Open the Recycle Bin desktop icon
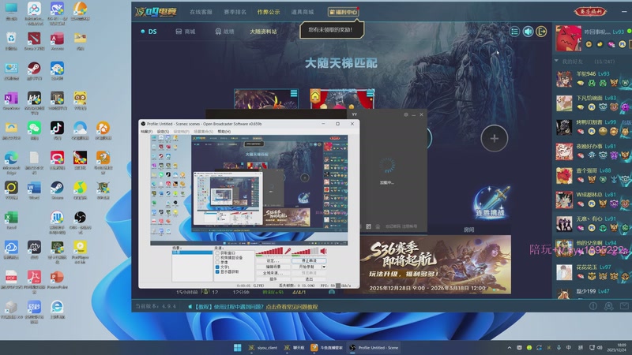 coord(11,41)
